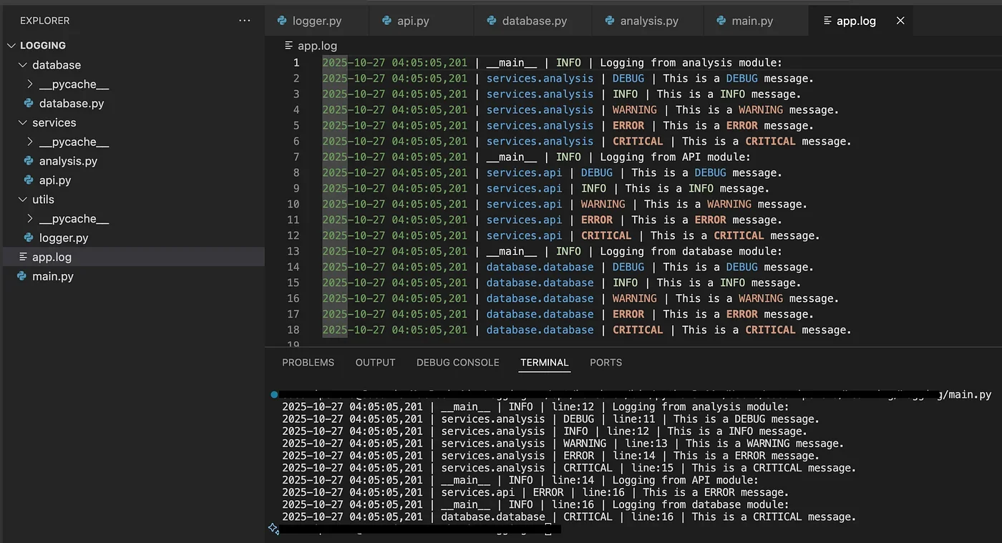
Task: Expand __pycache__ under services
Action: tap(29, 142)
